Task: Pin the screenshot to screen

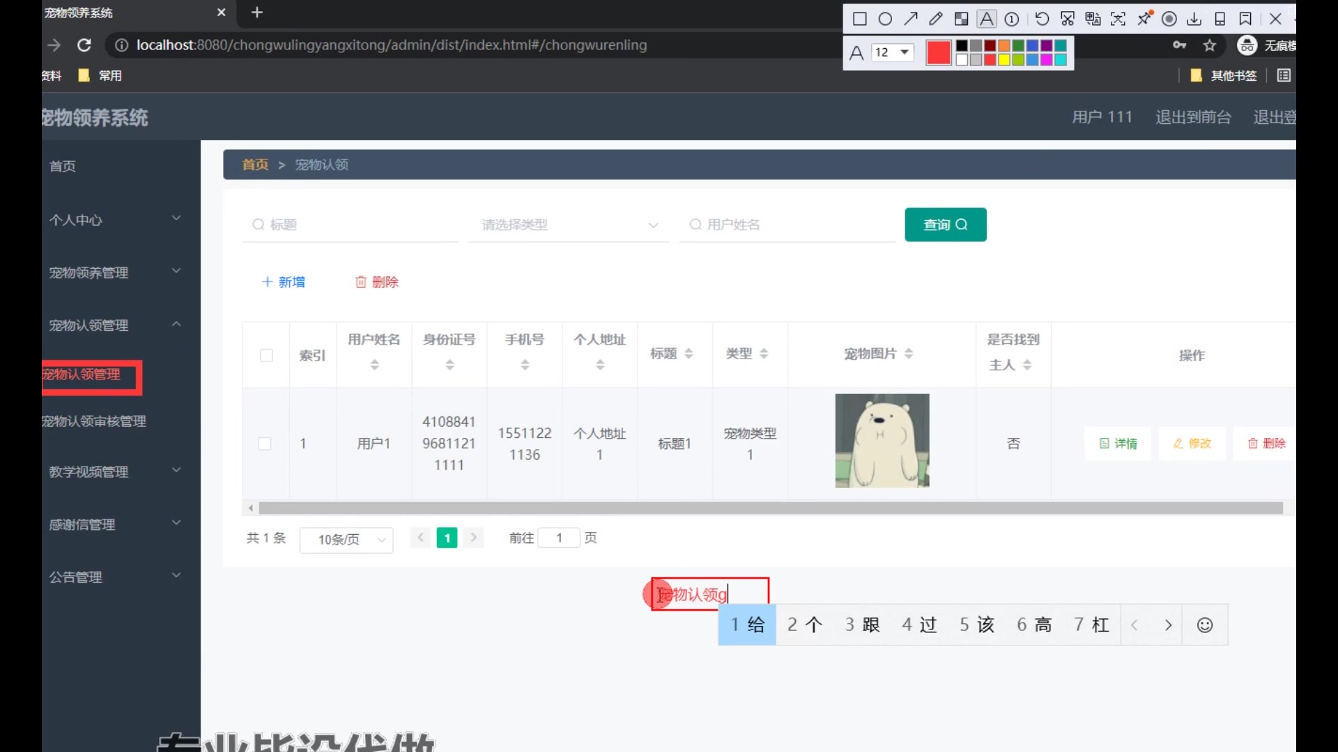Action: click(1144, 19)
